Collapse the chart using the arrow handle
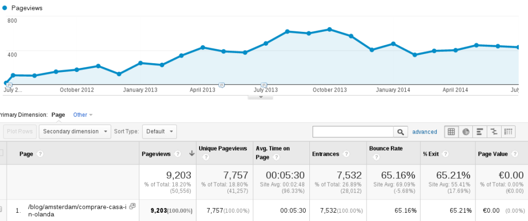 coord(261,97)
